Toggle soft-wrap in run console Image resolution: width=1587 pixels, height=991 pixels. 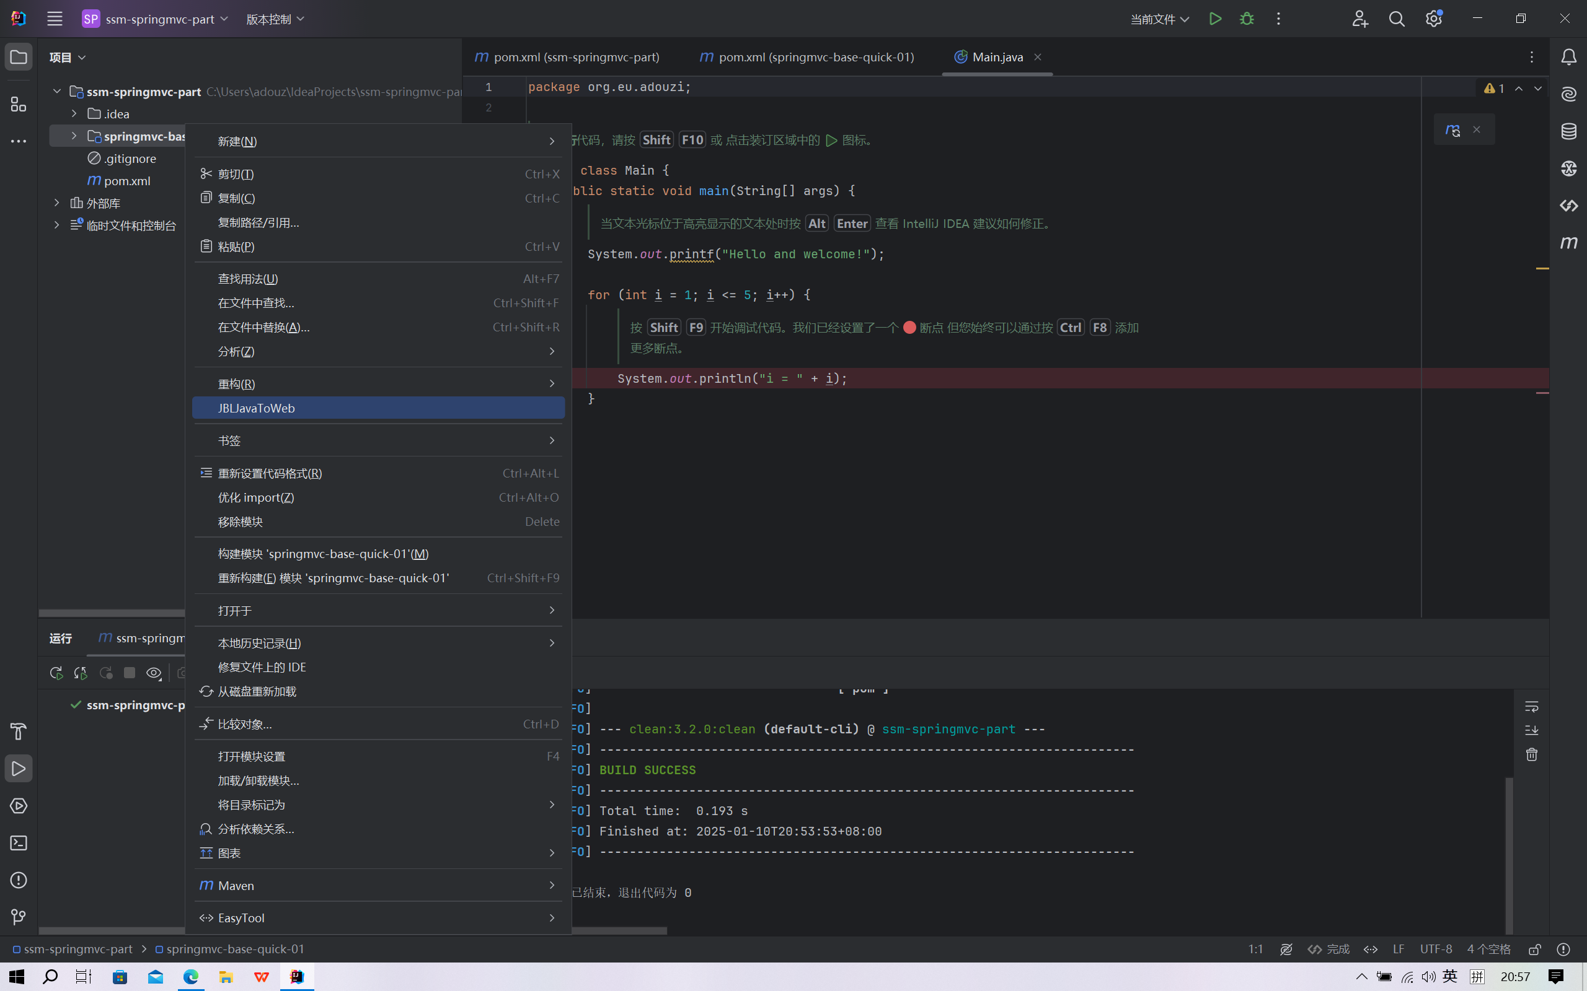[x=1531, y=707]
